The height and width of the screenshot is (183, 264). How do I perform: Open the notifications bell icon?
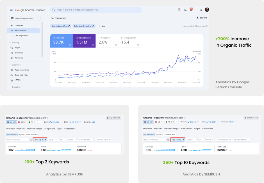[x=191, y=10]
